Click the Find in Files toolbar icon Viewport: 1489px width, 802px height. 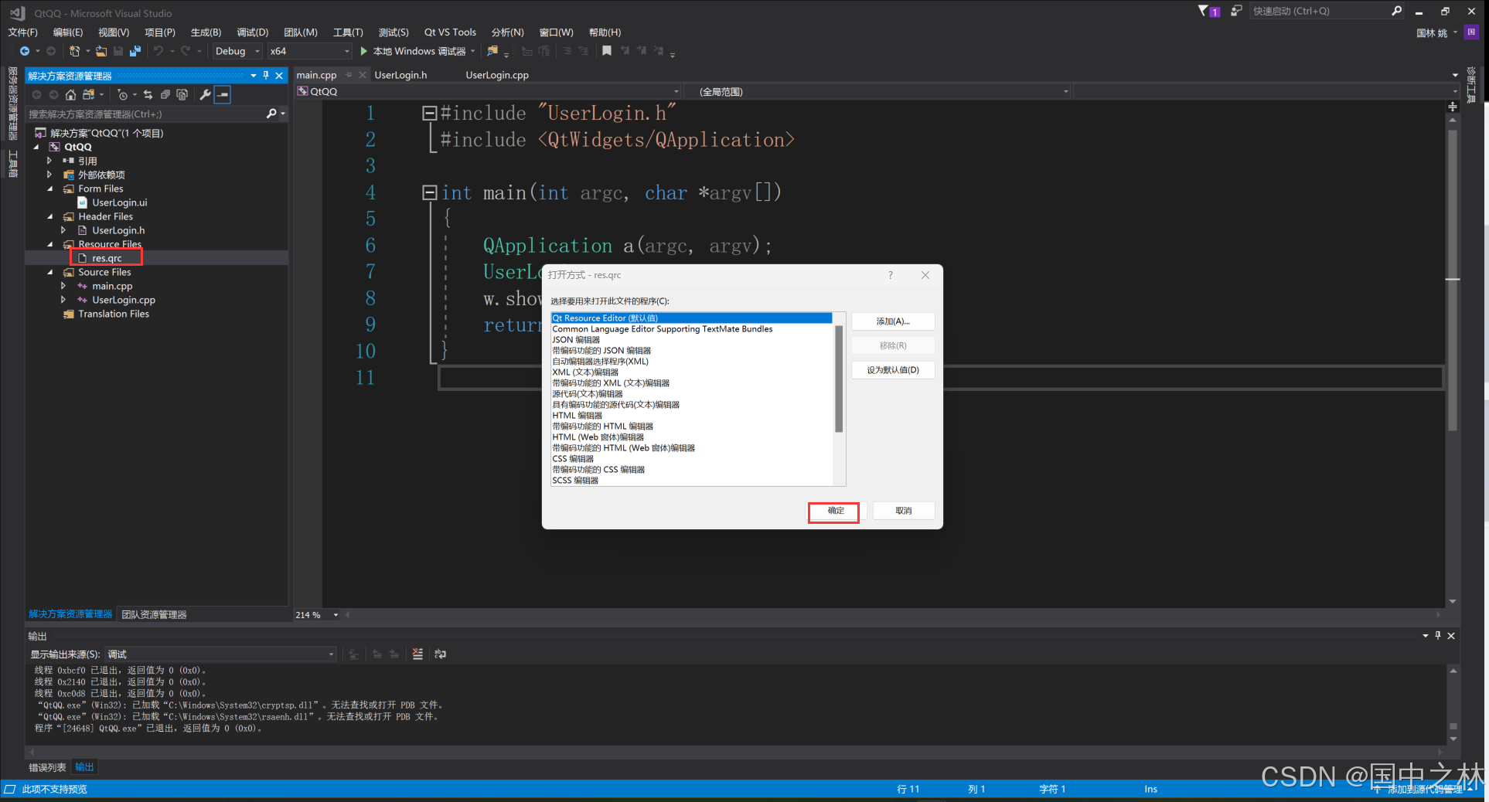(x=492, y=51)
